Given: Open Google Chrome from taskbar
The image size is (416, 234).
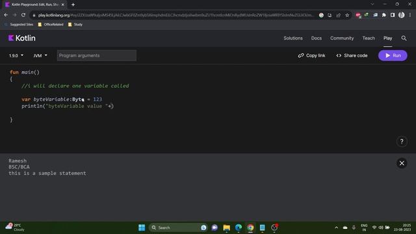Looking at the screenshot, I should 250,227.
